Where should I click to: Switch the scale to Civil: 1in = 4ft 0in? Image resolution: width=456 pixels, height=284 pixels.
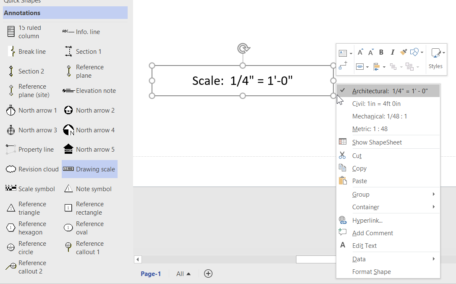[x=381, y=103]
